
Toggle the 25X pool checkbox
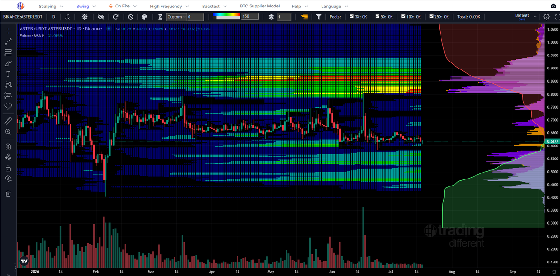tap(432, 17)
